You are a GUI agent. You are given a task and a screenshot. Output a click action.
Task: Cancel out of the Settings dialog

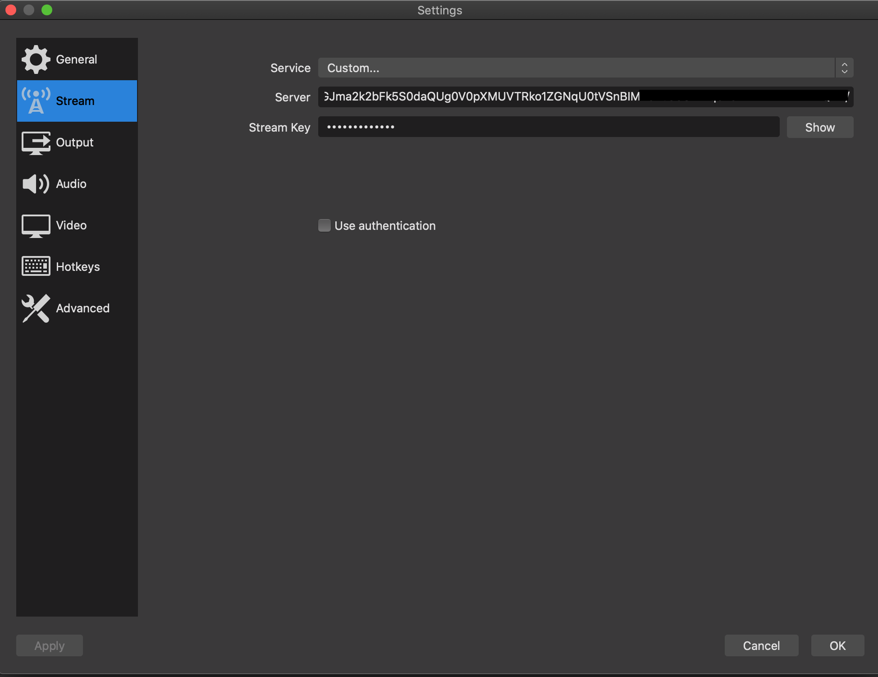761,645
